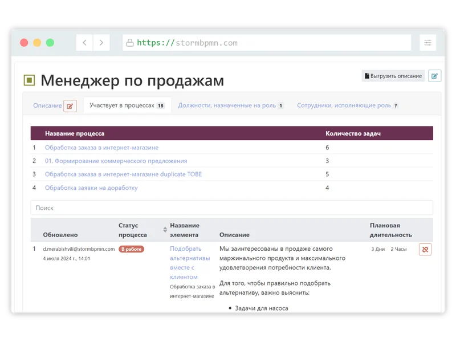Click the Выгрузить описание button
456x342 pixels.
392,75
